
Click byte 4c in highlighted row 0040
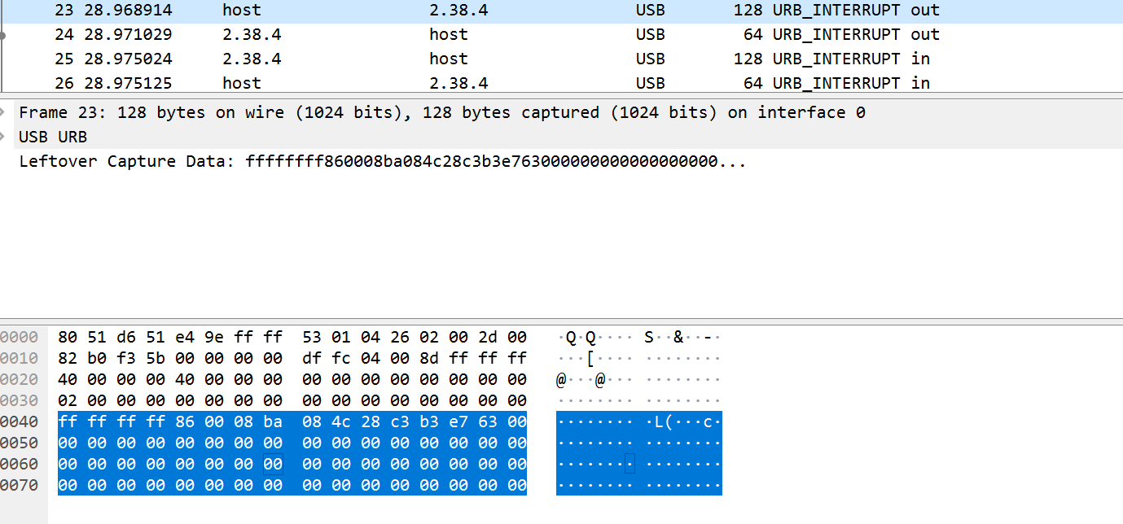341,422
